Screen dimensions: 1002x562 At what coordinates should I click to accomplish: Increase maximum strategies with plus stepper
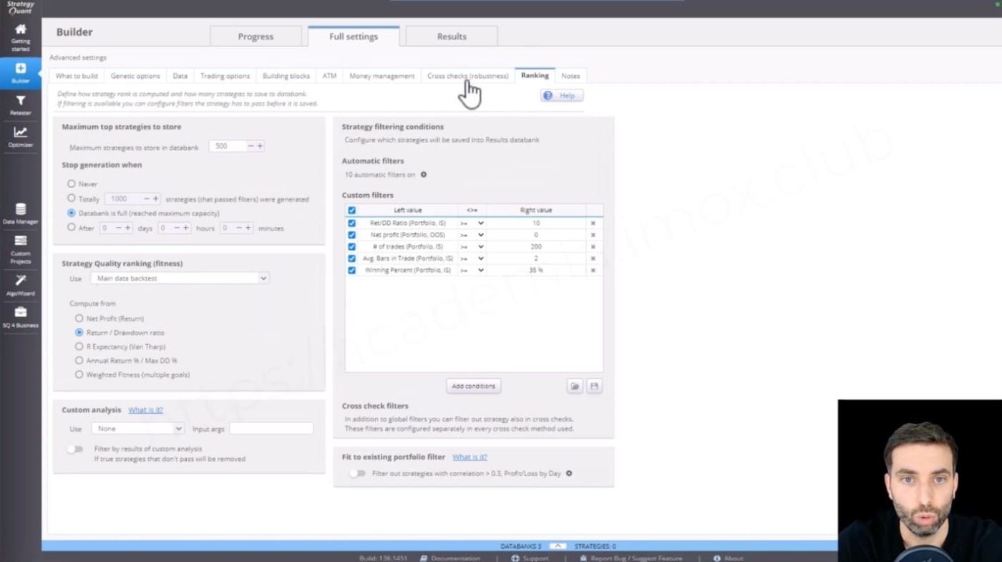pos(260,146)
